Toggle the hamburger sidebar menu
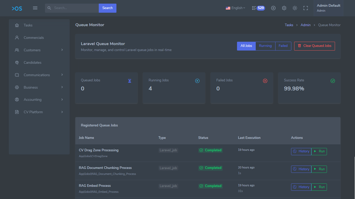This screenshot has width=355, height=199. click(35, 8)
